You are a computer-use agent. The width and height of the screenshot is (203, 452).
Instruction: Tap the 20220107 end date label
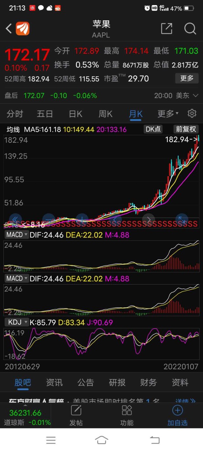[181, 366]
